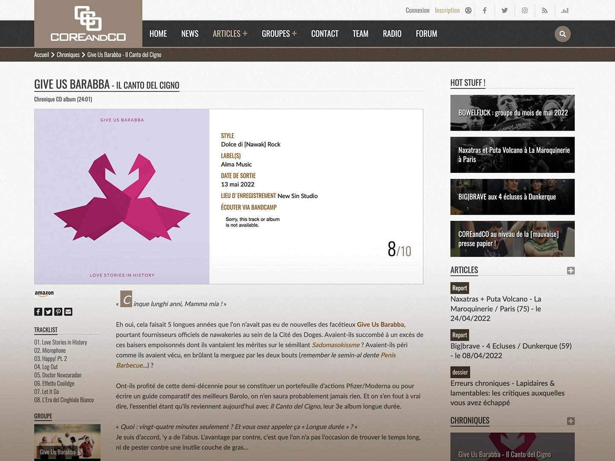615x461 pixels.
Task: Open COREandCO presse papier card
Action: click(x=512, y=239)
